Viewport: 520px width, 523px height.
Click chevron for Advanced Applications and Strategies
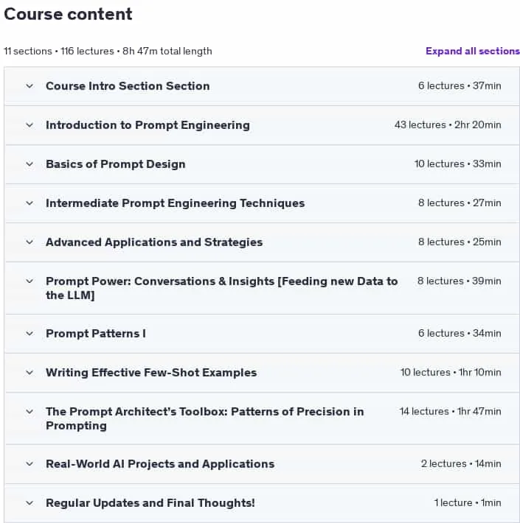(x=30, y=242)
